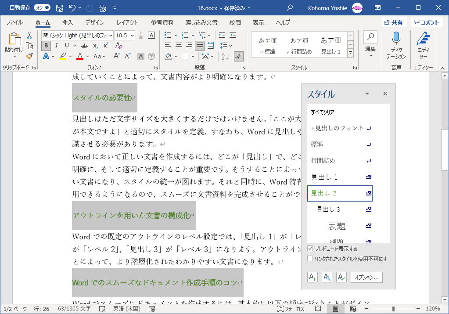
Task: Increase paragraph indent
Action: coord(233,35)
